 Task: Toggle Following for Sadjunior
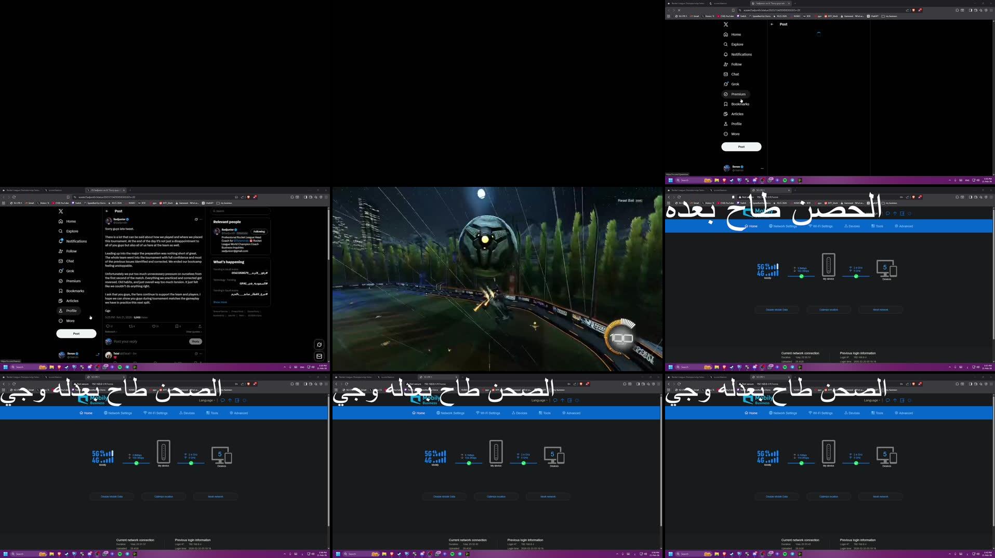click(259, 232)
